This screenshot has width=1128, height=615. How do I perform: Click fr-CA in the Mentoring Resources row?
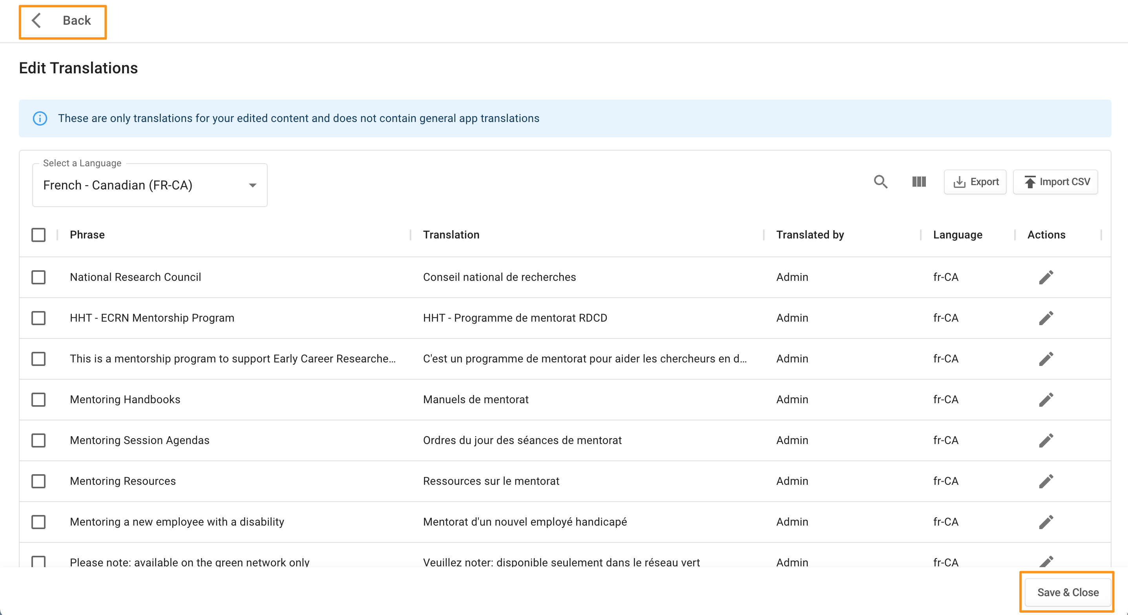point(945,481)
